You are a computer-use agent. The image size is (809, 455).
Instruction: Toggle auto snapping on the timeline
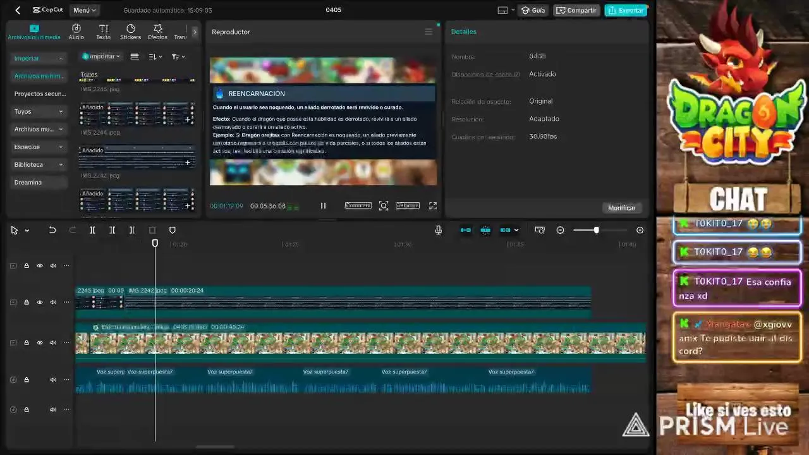(x=485, y=230)
